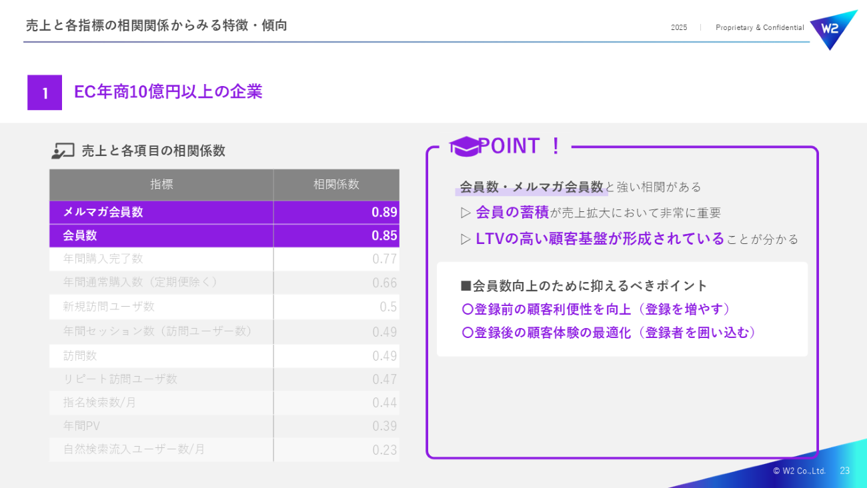Click the 相関係数 column header
Viewport: 867px width, 488px height.
click(x=336, y=185)
